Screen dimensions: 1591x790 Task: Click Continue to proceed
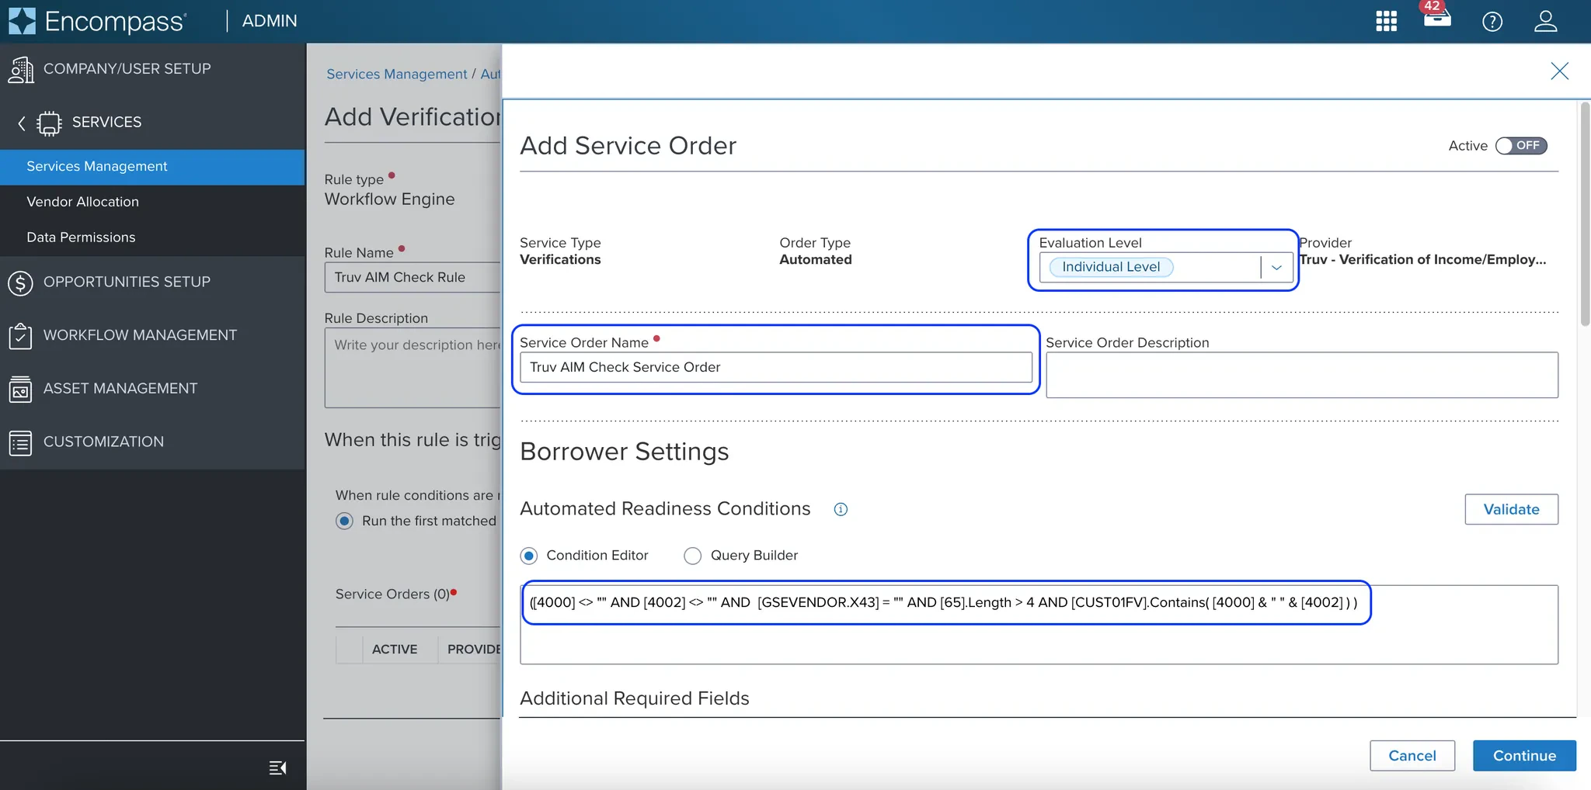[1523, 755]
